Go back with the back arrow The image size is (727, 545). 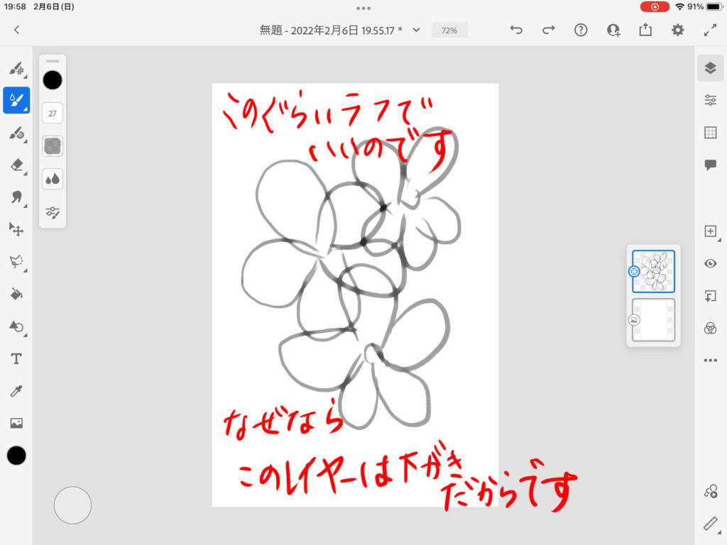[x=16, y=30]
